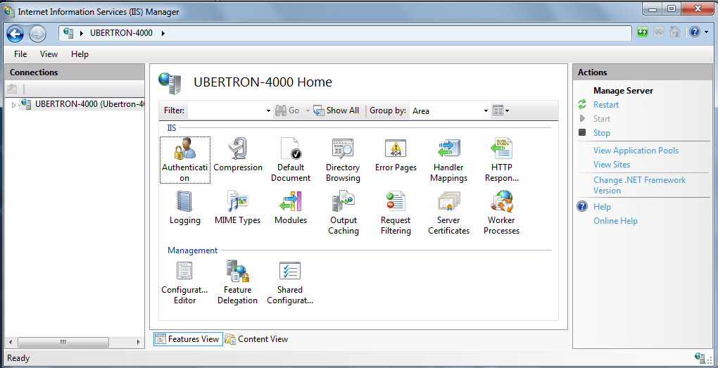The image size is (718, 368).
Task: Click the Connections scrollbar left arrow
Action: 10,342
